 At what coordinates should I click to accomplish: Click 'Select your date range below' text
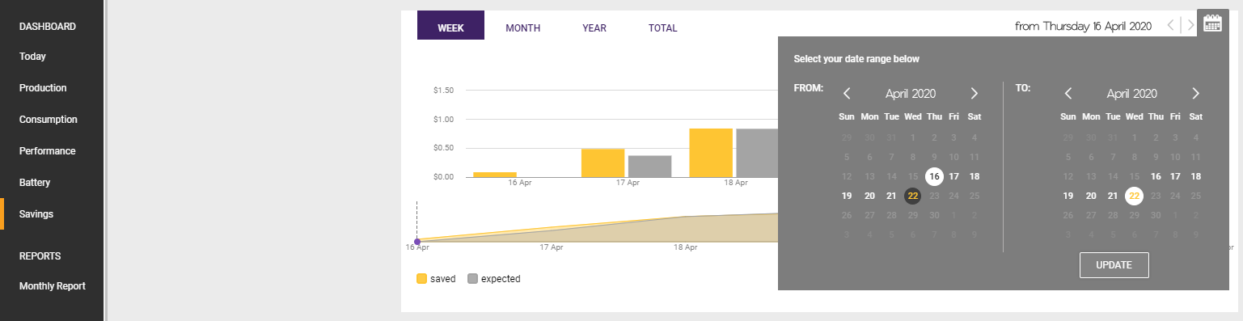856,59
